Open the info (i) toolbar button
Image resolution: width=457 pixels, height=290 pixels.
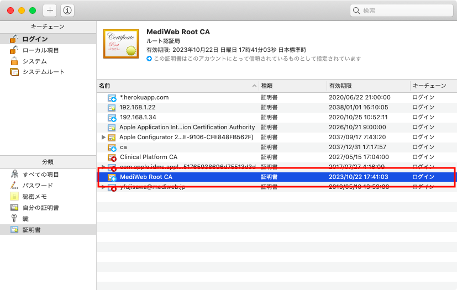click(67, 10)
